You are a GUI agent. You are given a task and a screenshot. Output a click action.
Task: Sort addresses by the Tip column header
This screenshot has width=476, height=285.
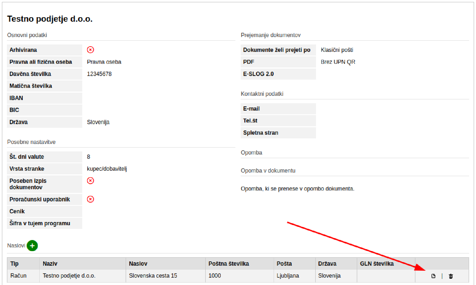(x=15, y=264)
